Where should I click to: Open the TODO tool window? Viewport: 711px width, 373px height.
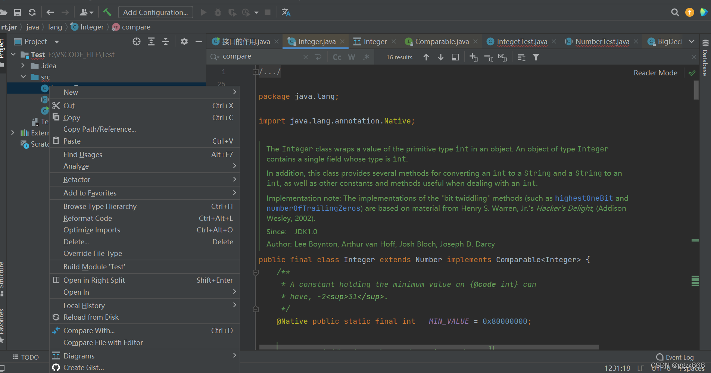tap(26, 357)
